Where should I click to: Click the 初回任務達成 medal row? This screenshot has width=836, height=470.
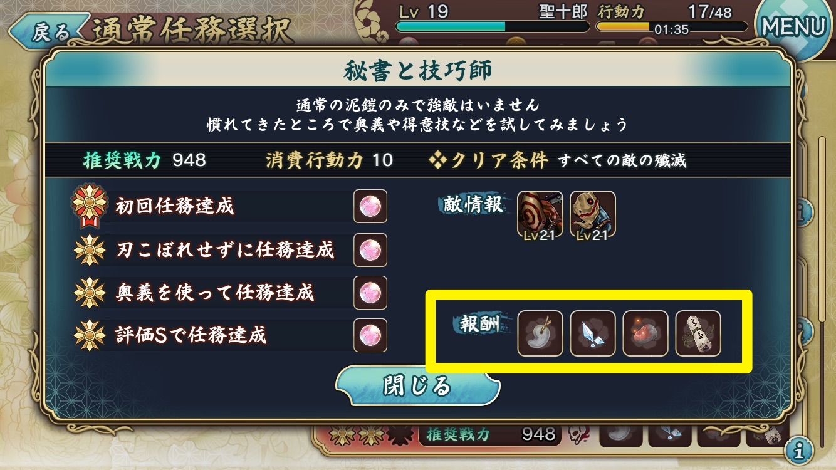229,206
